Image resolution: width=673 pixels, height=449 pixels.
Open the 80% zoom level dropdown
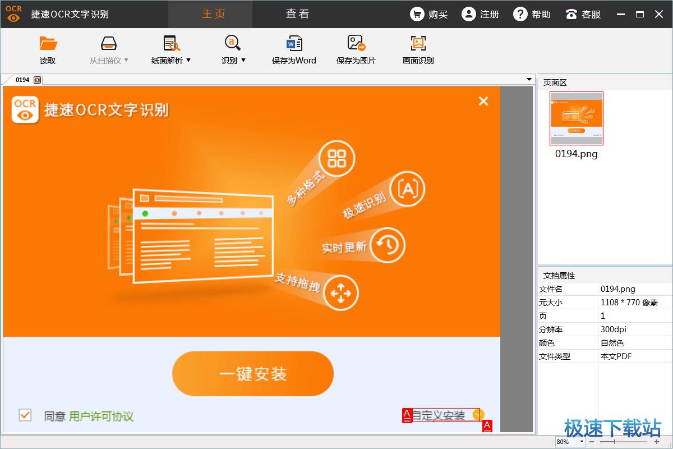coord(581,442)
